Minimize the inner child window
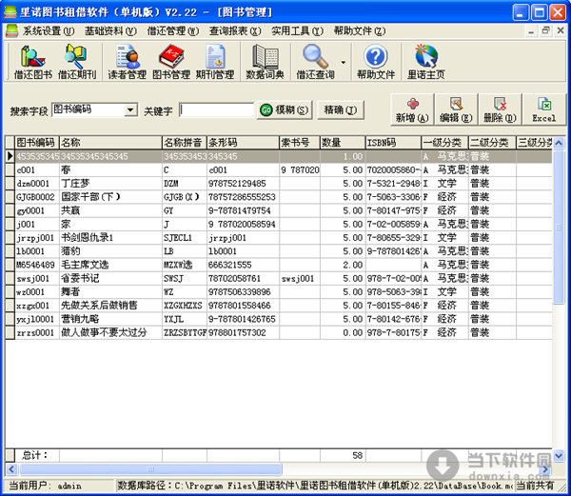 [531, 31]
